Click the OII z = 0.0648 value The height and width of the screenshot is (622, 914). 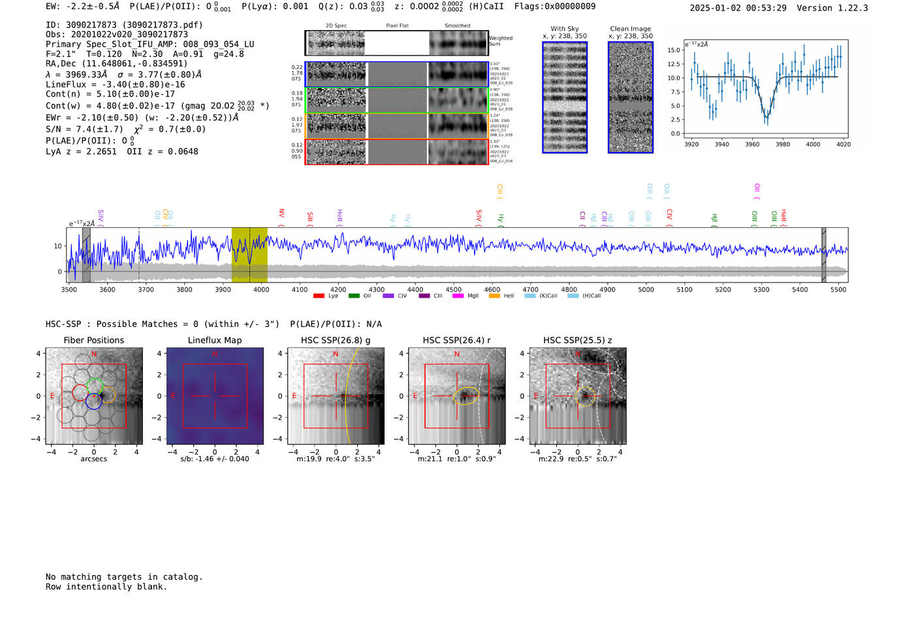(x=163, y=151)
